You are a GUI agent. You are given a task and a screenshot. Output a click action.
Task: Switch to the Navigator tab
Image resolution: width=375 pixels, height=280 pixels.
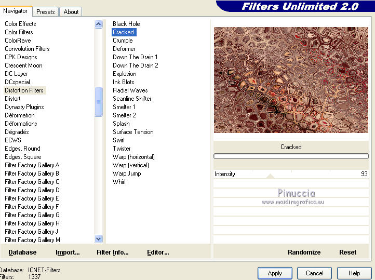(16, 11)
